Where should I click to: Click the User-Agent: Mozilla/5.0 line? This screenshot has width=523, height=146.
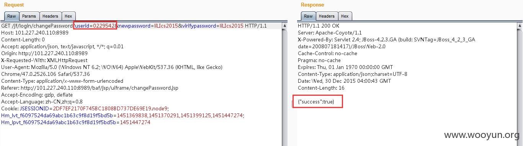[x=112, y=67]
